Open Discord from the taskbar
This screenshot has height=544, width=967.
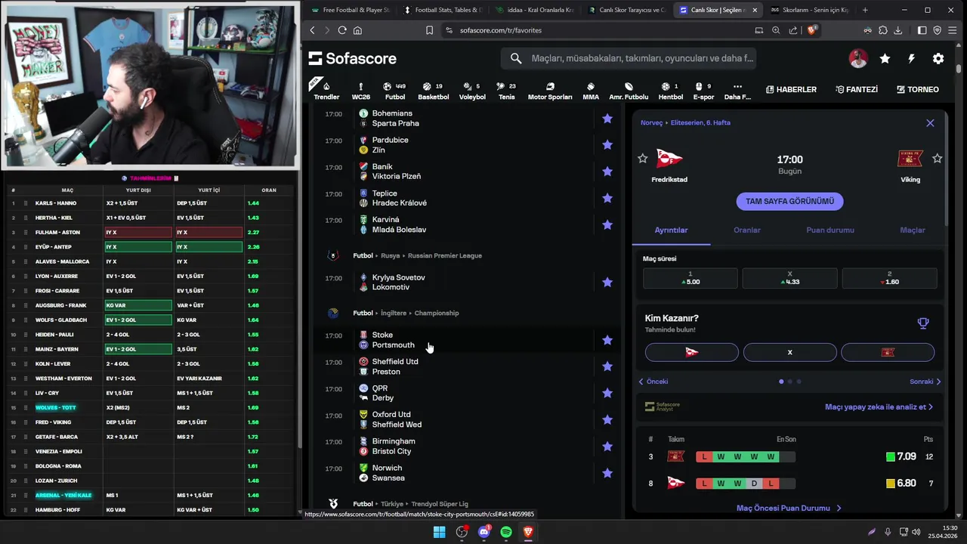tap(484, 532)
